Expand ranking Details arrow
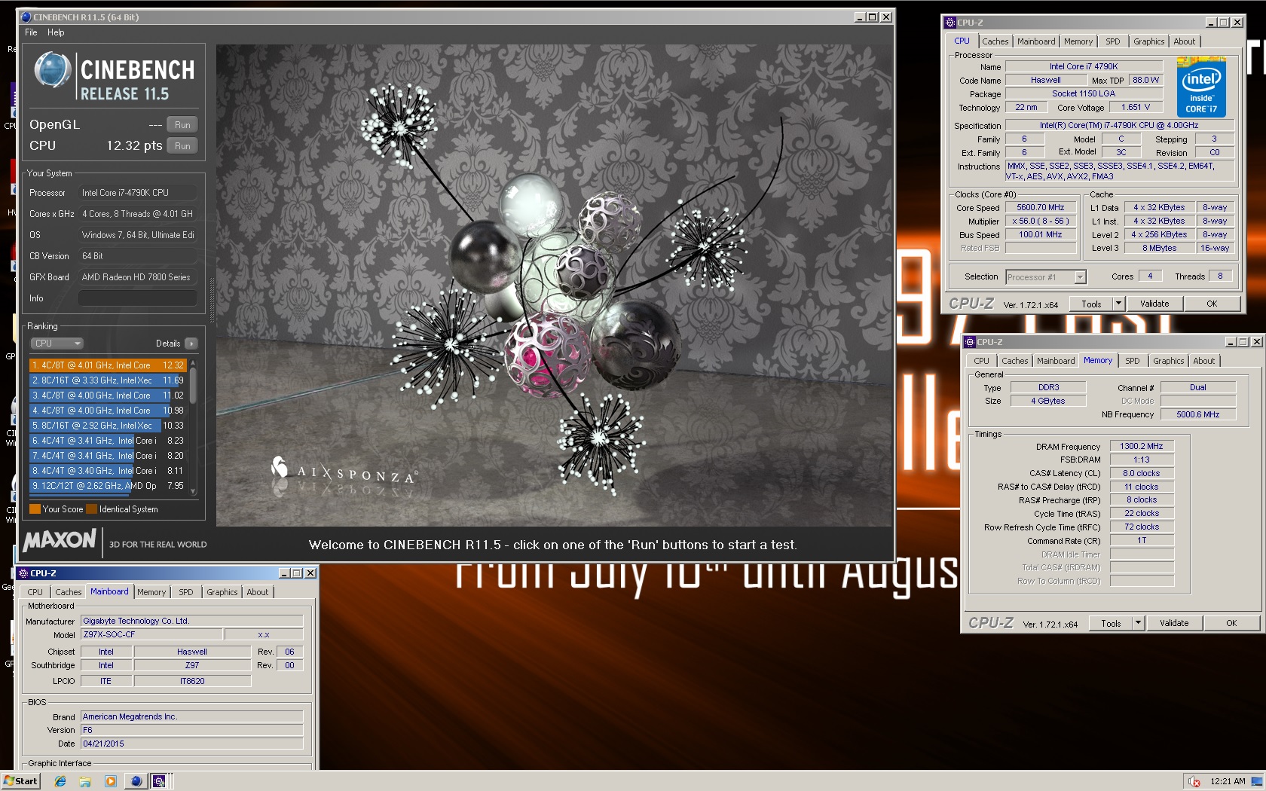The width and height of the screenshot is (1266, 791). (x=191, y=344)
